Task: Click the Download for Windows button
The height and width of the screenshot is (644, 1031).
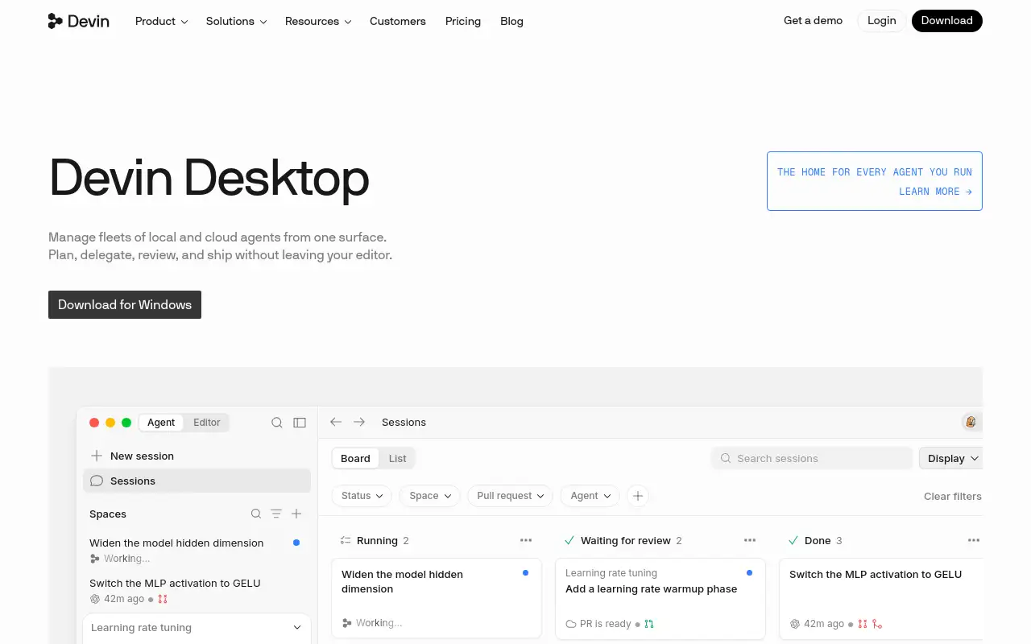Action: pyautogui.click(x=125, y=304)
